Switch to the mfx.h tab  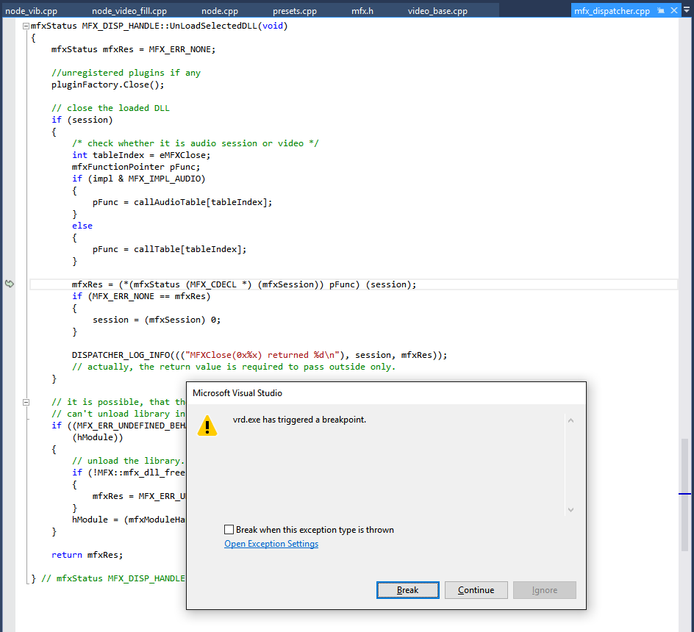point(362,10)
